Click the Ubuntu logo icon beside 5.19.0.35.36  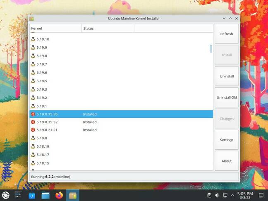(x=33, y=114)
